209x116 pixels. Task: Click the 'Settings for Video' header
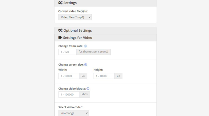105,38
